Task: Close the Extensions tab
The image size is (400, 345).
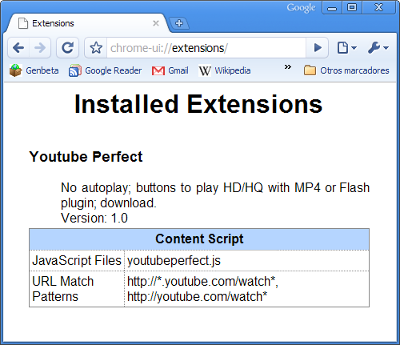Action: (x=156, y=23)
